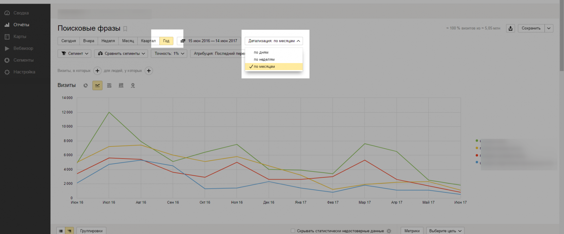Bookmark the Поисковые фразы report
Image resolution: width=564 pixels, height=234 pixels.
(x=125, y=29)
